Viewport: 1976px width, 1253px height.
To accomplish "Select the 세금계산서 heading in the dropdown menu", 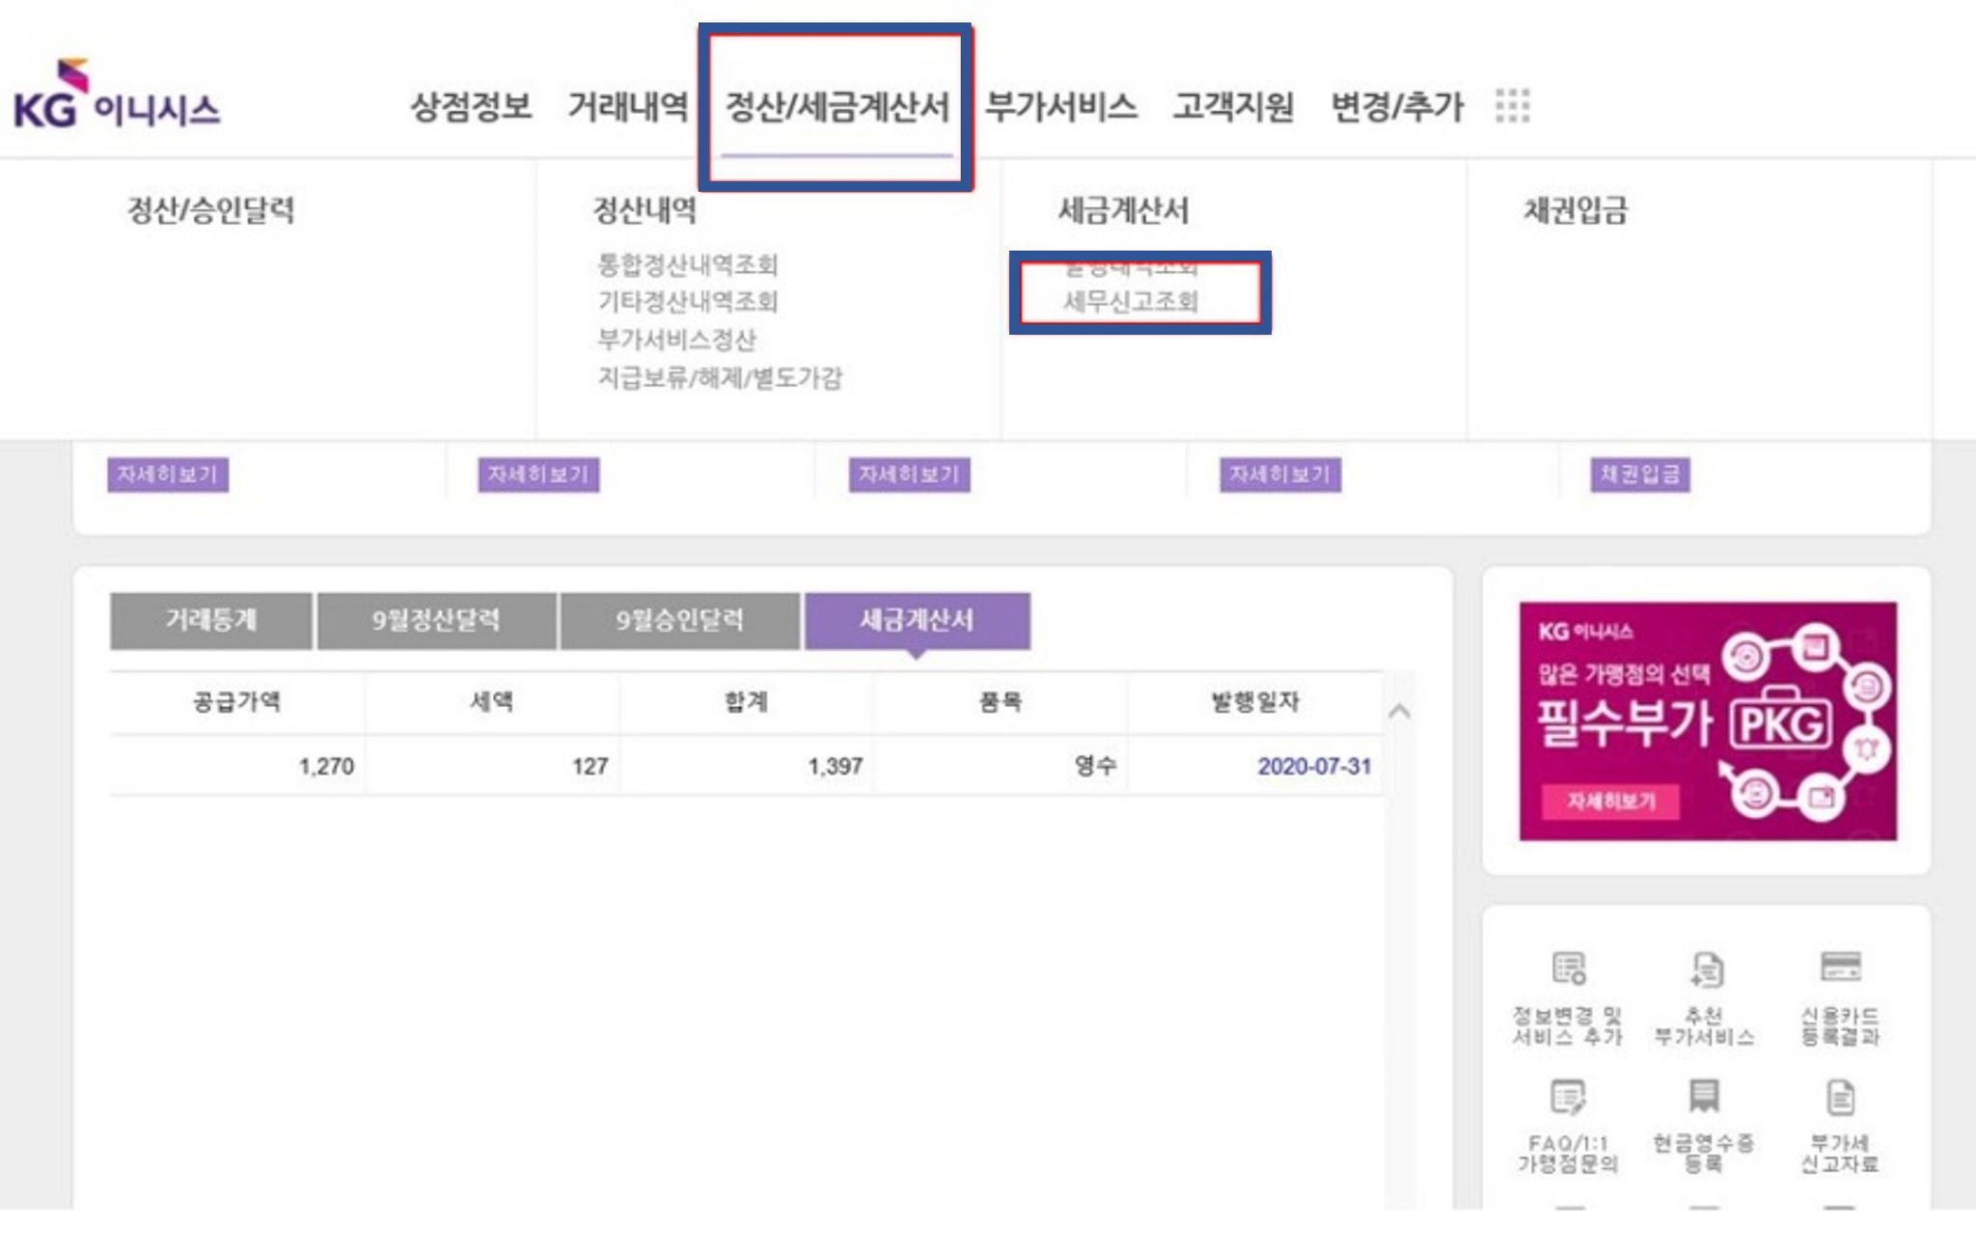I will tap(1123, 210).
